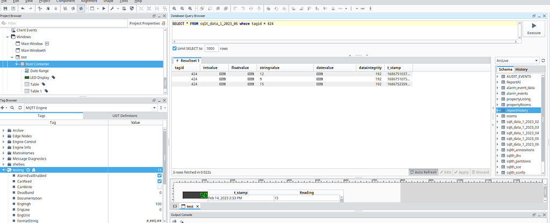This screenshot has width=550, height=223.
Task: Click the Save project toolbar icon
Action: point(4,9)
